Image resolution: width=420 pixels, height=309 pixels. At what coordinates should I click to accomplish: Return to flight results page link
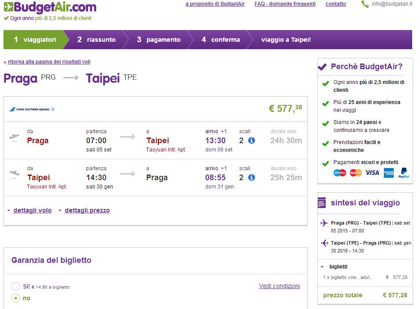pyautogui.click(x=49, y=62)
